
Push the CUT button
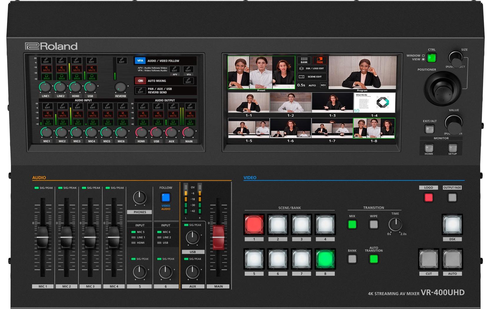[x=429, y=259]
